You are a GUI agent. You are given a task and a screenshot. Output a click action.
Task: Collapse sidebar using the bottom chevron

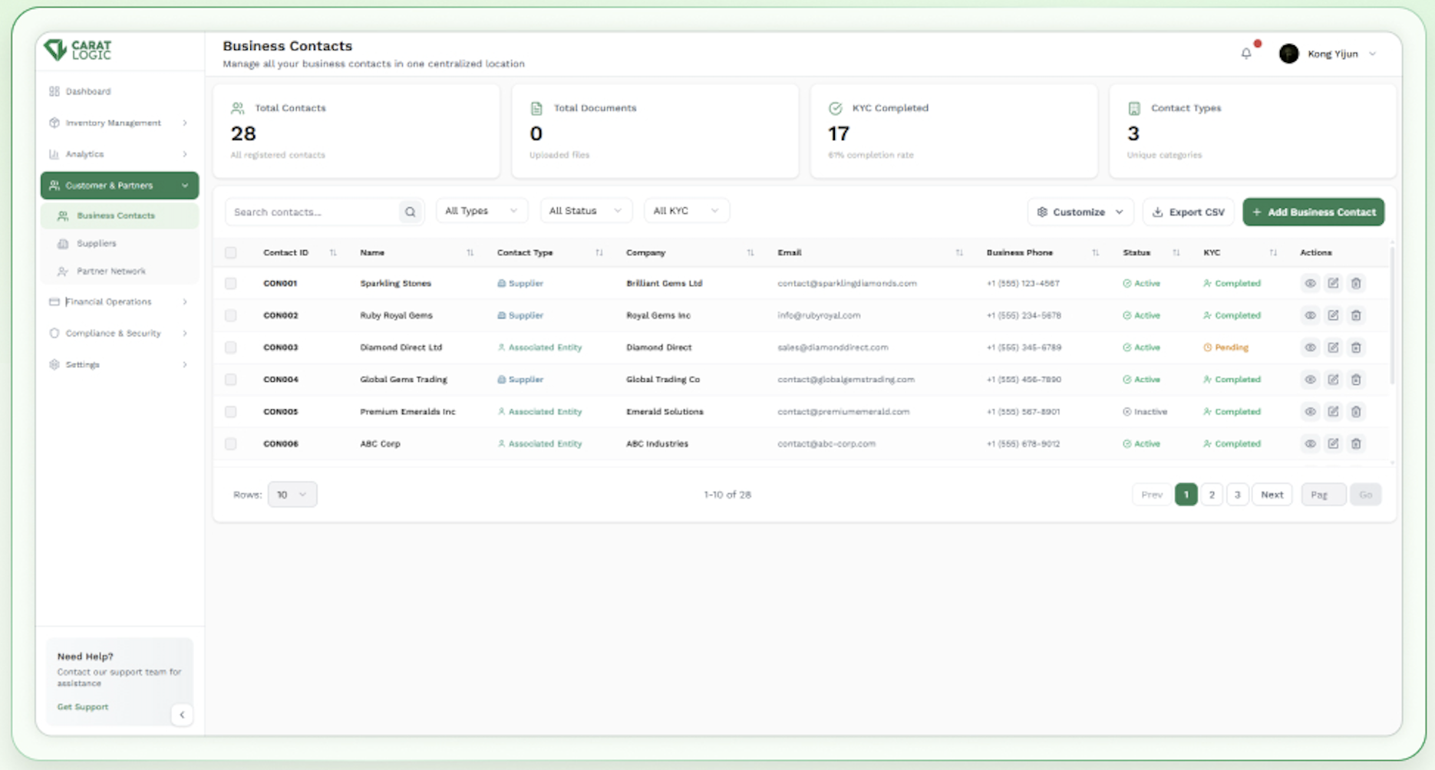(182, 715)
